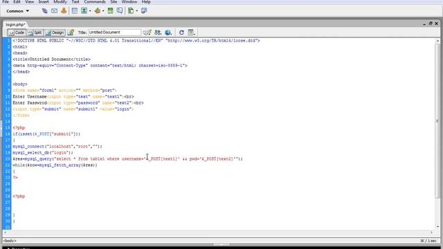Click the mysql_connect line
The image size is (443, 249).
pyautogui.click(x=57, y=147)
